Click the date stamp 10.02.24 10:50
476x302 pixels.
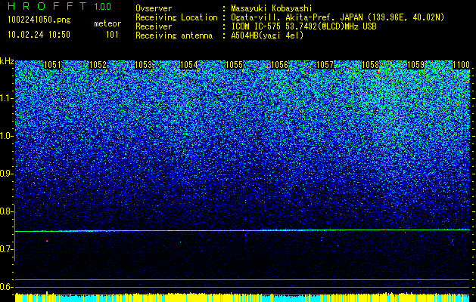point(39,35)
